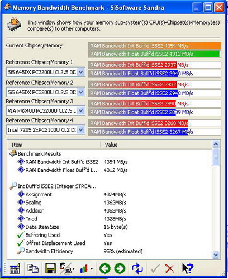Select the Bandwidth Efficiency row
This screenshot has height=279, width=228.
pos(80,251)
